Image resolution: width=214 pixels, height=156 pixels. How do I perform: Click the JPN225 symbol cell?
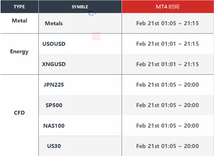click(54, 85)
